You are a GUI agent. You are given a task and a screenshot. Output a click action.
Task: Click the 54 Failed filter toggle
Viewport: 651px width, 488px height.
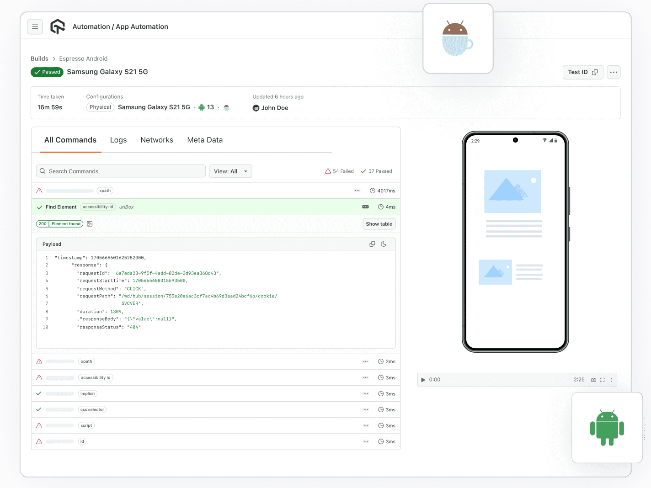(x=339, y=171)
